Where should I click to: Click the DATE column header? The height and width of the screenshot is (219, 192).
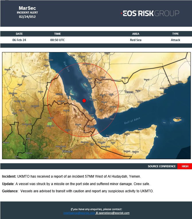tap(19, 34)
